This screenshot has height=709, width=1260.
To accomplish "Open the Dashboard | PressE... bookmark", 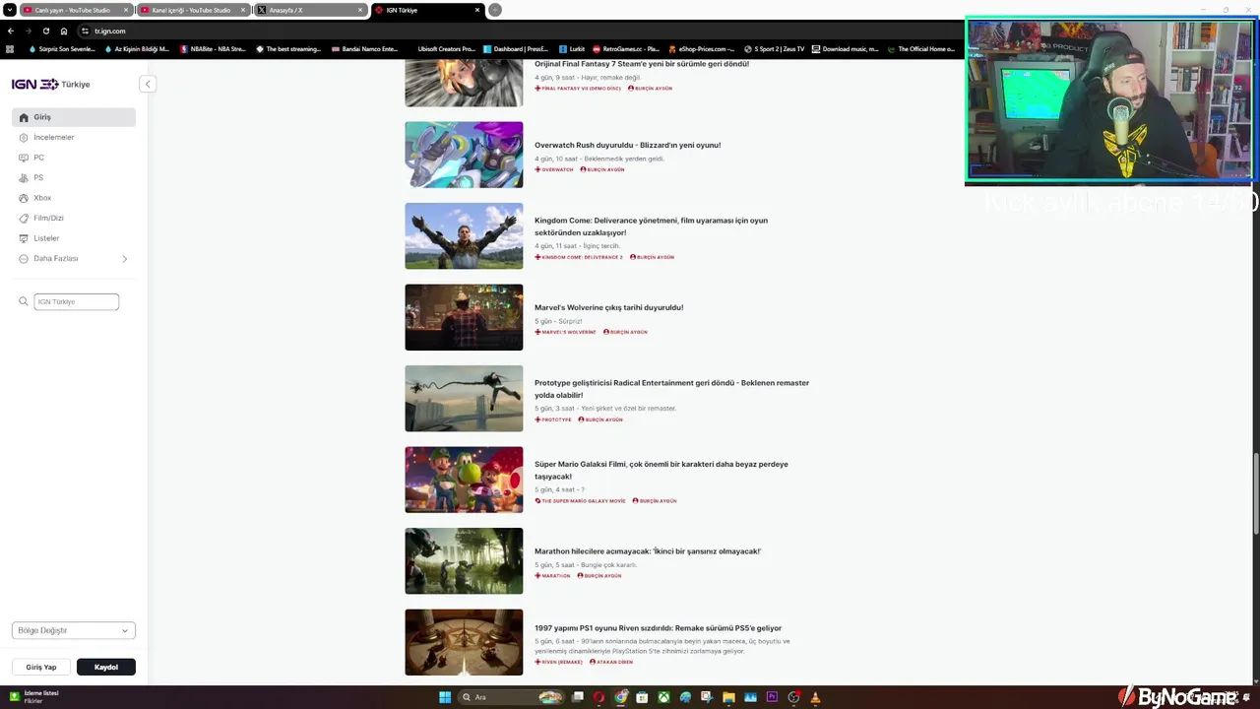I will (516, 49).
